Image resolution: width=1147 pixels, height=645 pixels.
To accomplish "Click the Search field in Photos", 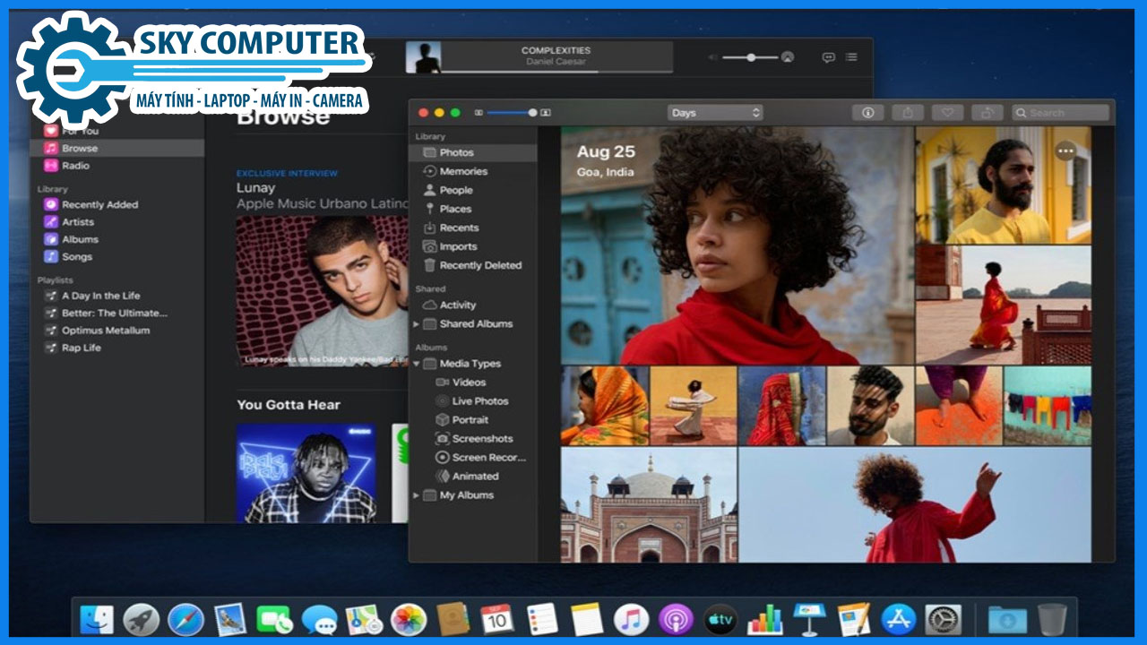I will pos(1062,113).
